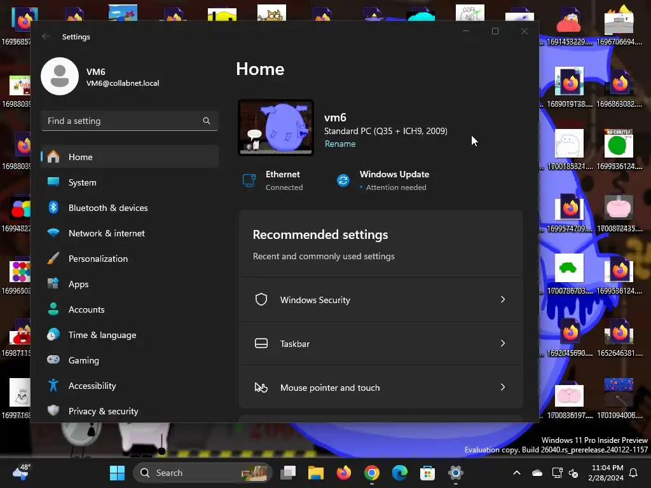Show hidden icons in system tray
This screenshot has width=651, height=488.
coord(517,473)
